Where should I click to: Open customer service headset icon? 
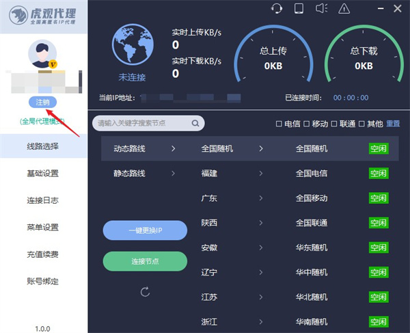(276, 8)
